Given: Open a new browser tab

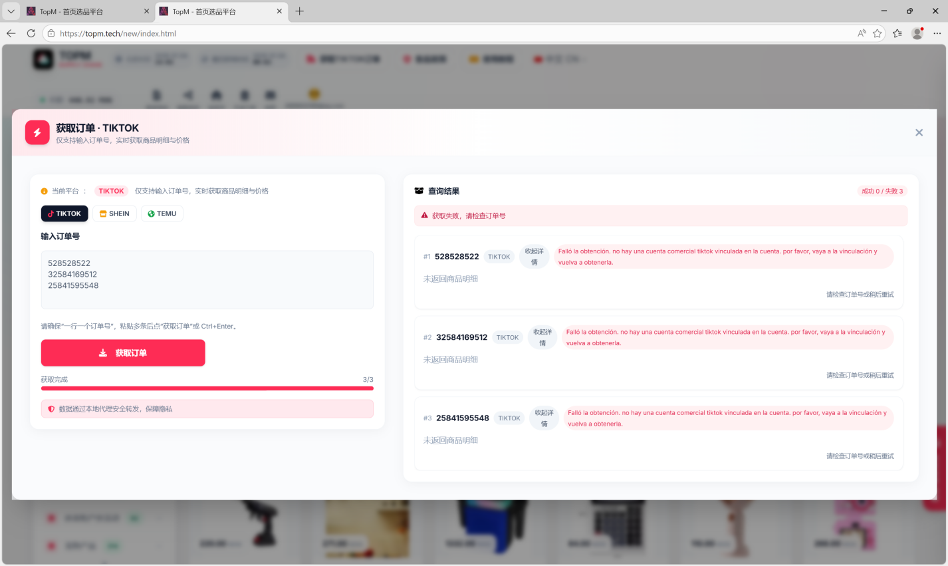Looking at the screenshot, I should click(300, 11).
